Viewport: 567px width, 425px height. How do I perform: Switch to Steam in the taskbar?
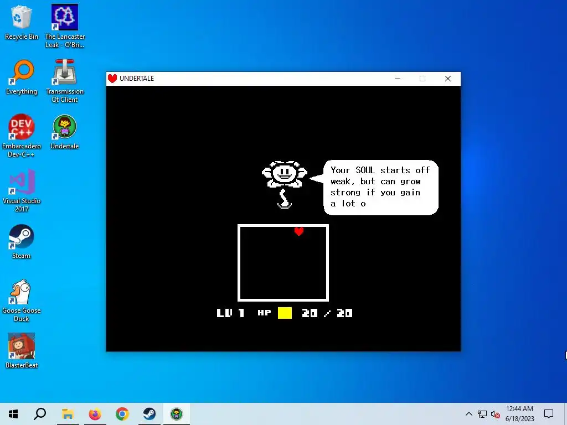[150, 414]
